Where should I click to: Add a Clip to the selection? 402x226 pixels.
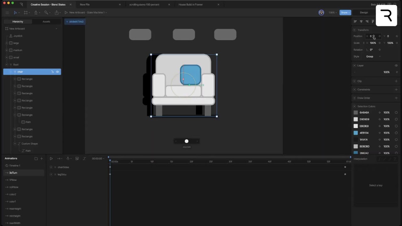tap(396, 81)
